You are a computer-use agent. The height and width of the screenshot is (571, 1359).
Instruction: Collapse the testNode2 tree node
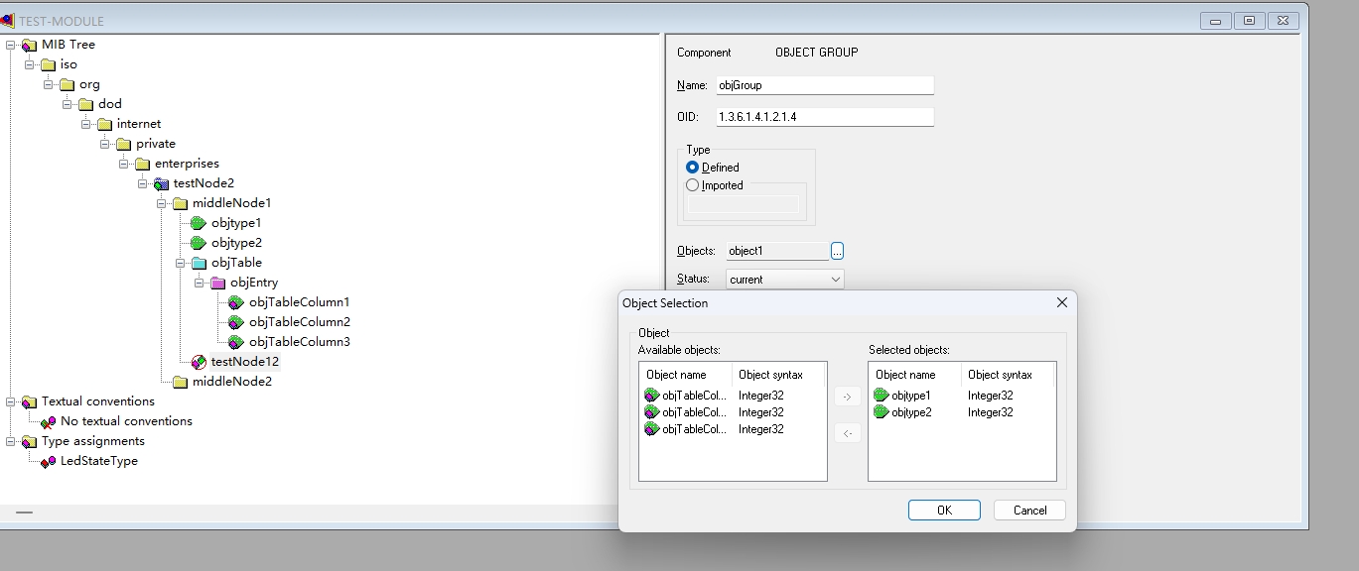pos(143,183)
